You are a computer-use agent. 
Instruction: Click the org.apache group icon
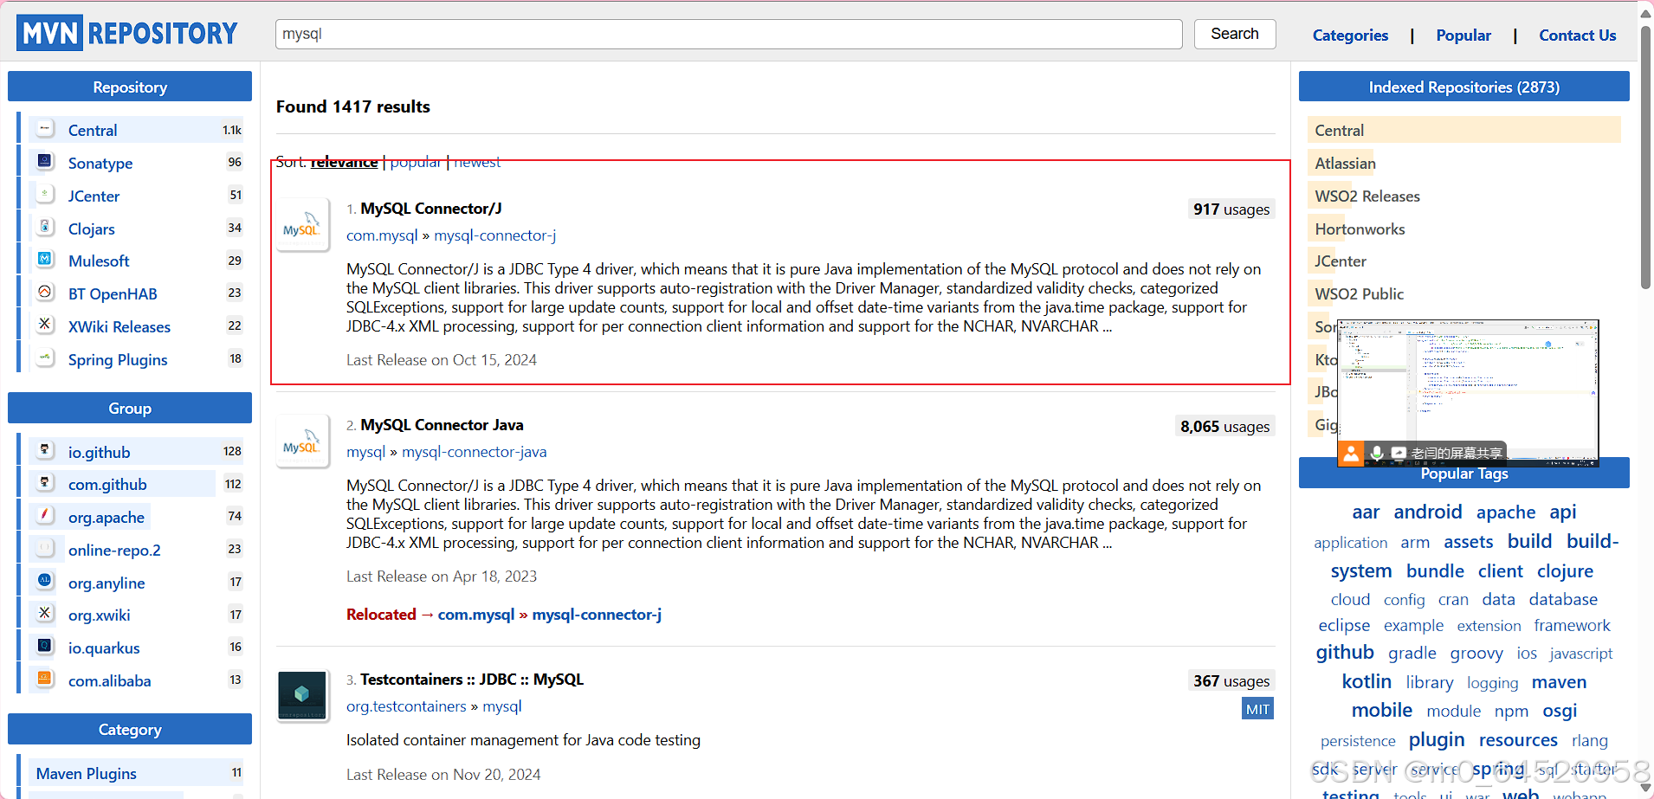click(45, 516)
